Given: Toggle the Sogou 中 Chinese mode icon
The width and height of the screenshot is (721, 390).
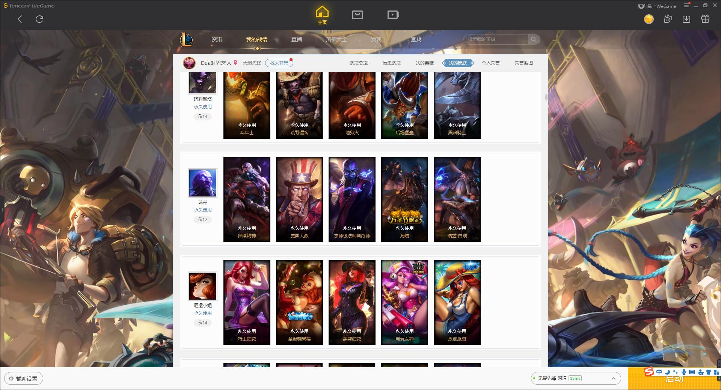Looking at the screenshot, I should 659,372.
